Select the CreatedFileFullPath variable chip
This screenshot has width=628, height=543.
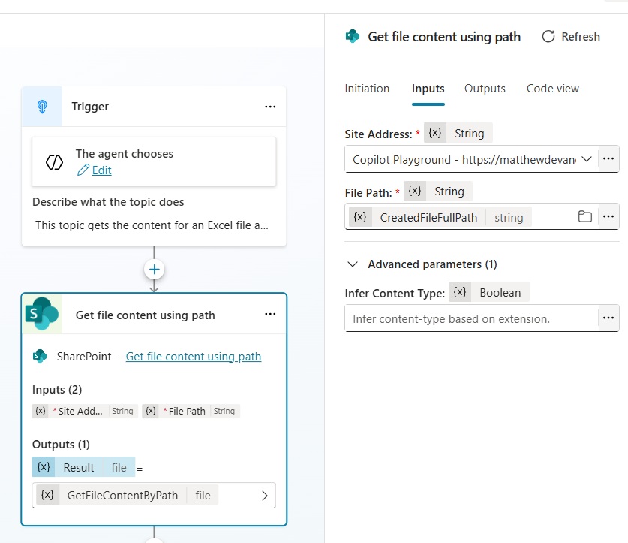tap(428, 217)
